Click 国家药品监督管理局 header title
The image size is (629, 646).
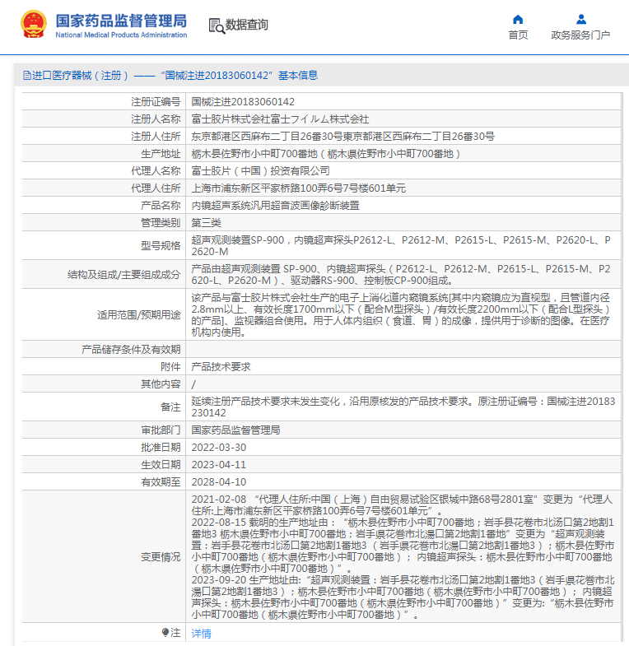121,21
